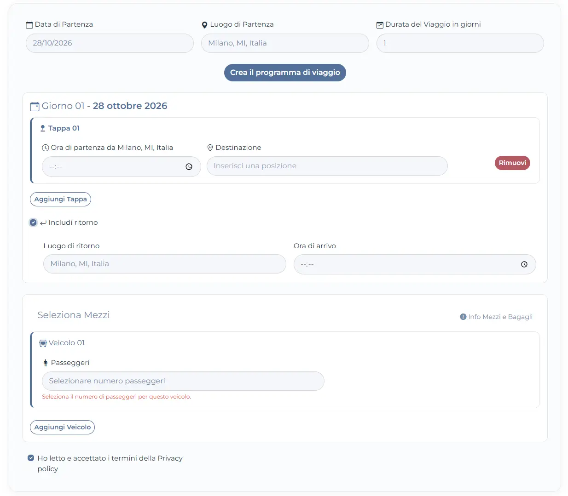Click the stop marker icon beside Tappa 01
Viewport: 568px width, 496px height.
[43, 129]
